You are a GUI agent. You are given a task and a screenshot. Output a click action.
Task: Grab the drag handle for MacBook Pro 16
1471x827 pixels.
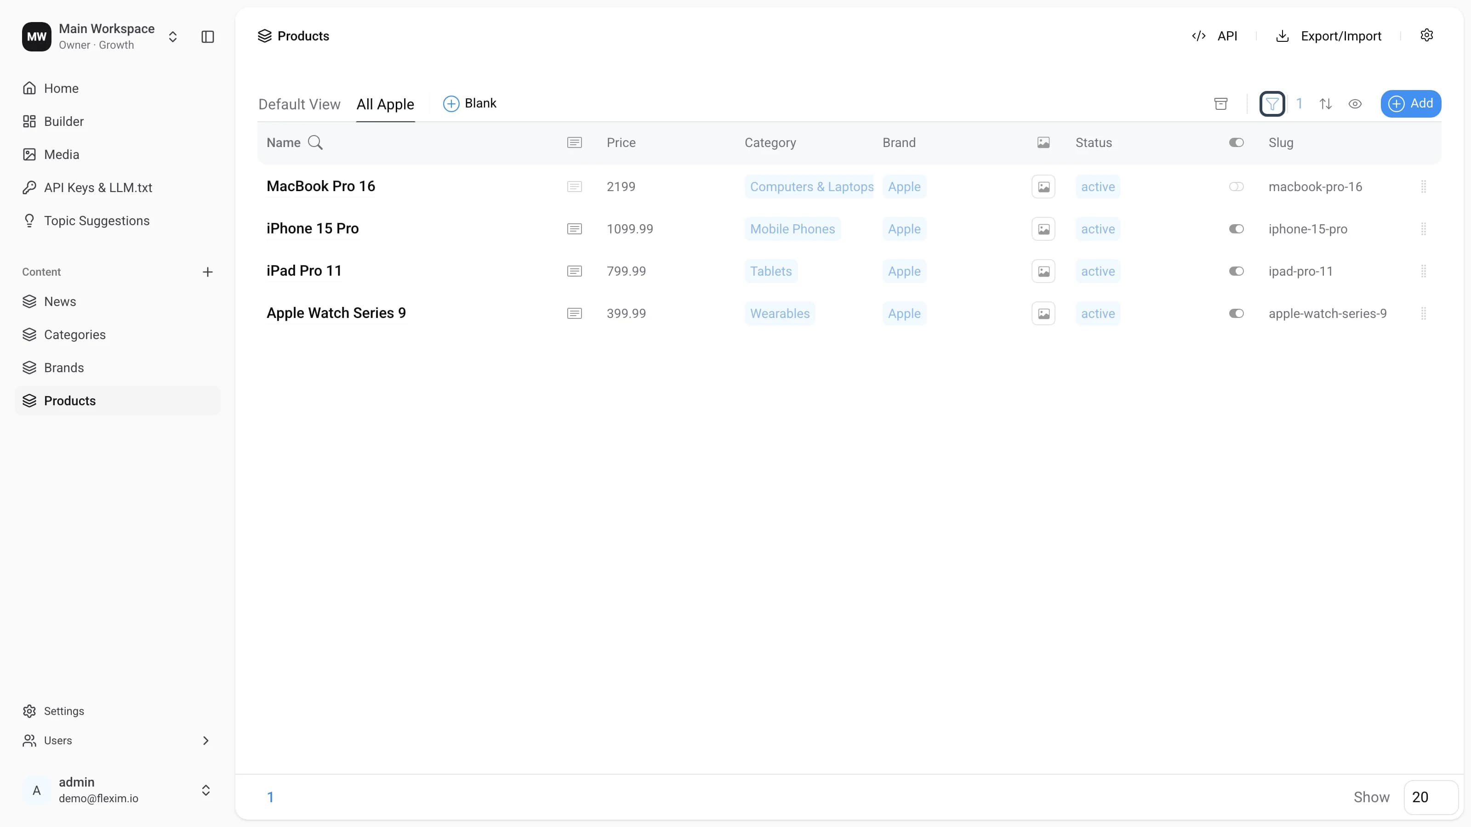[1424, 187]
